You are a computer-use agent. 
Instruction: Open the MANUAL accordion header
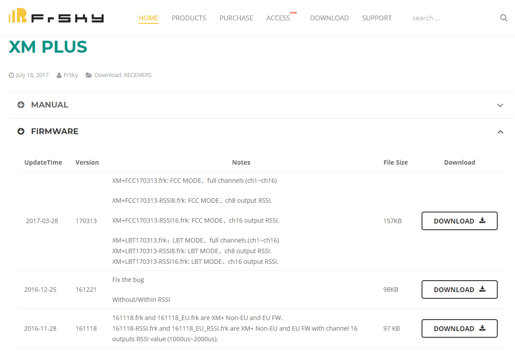[x=261, y=105]
